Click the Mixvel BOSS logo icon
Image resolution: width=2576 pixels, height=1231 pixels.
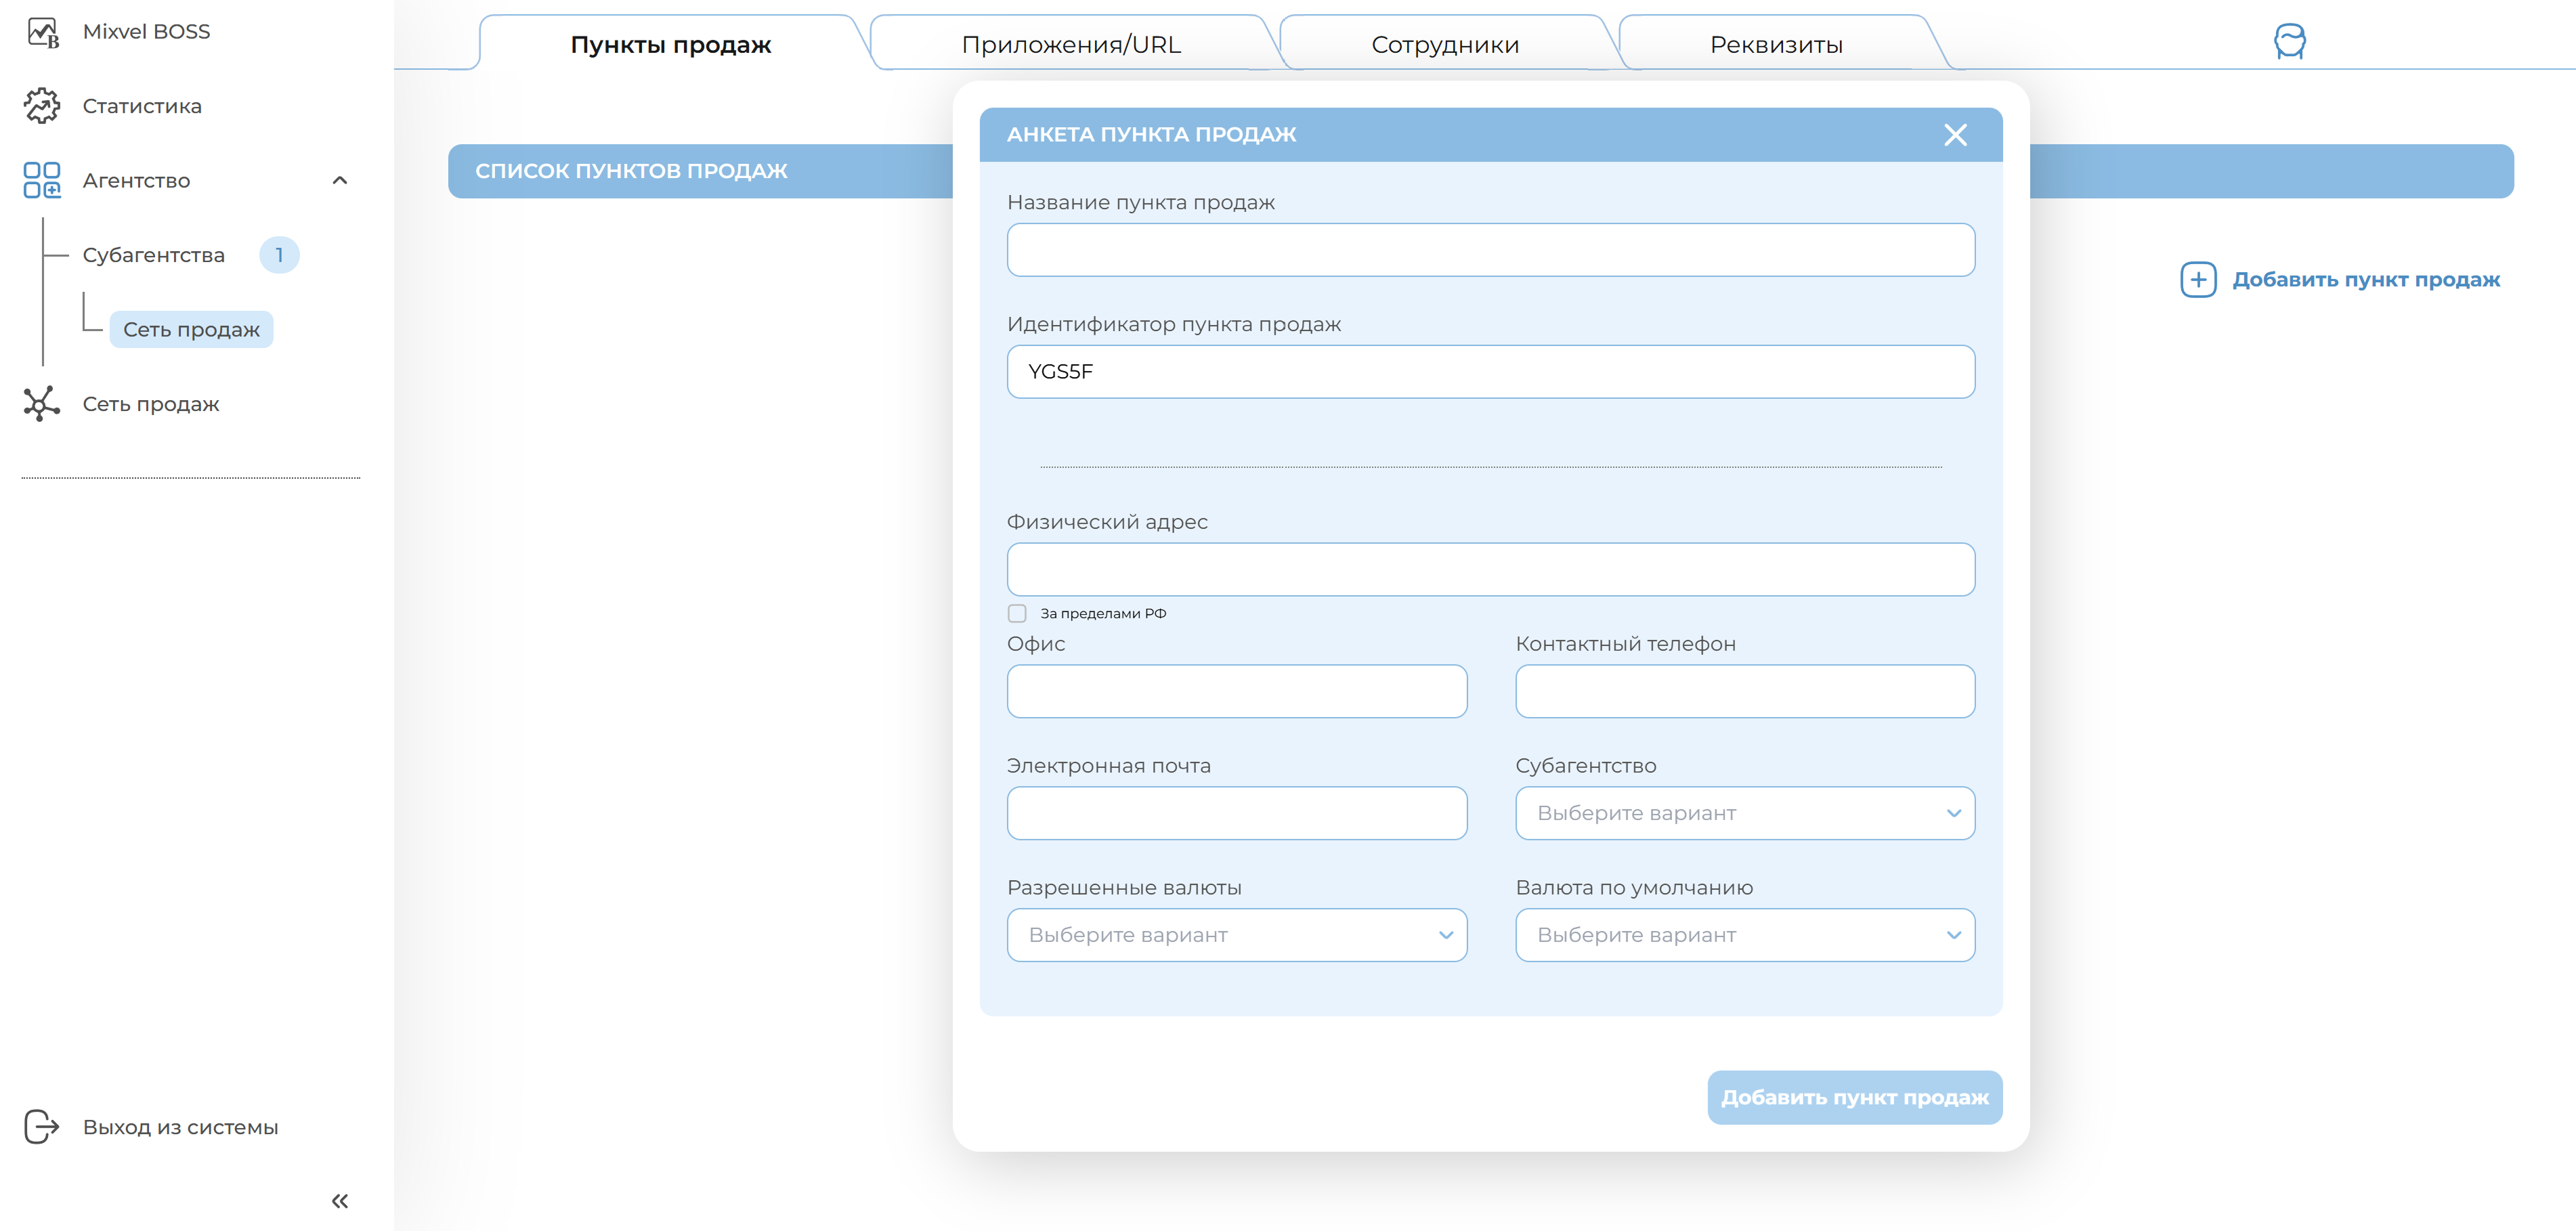tap(42, 32)
